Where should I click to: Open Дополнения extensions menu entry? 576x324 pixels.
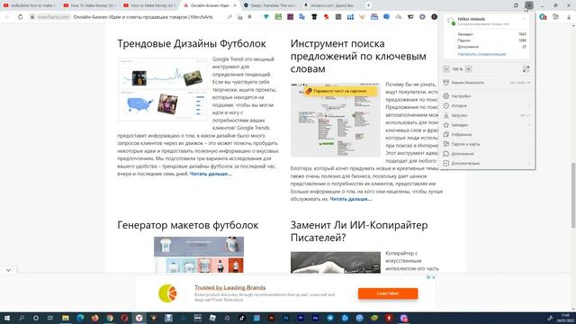tap(487, 154)
